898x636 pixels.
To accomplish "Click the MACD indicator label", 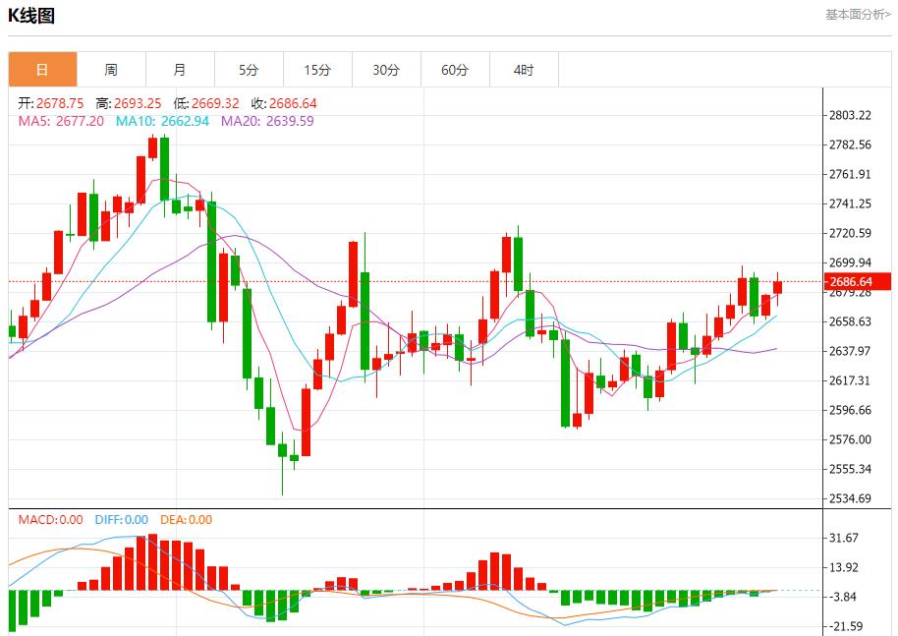I will (x=51, y=520).
